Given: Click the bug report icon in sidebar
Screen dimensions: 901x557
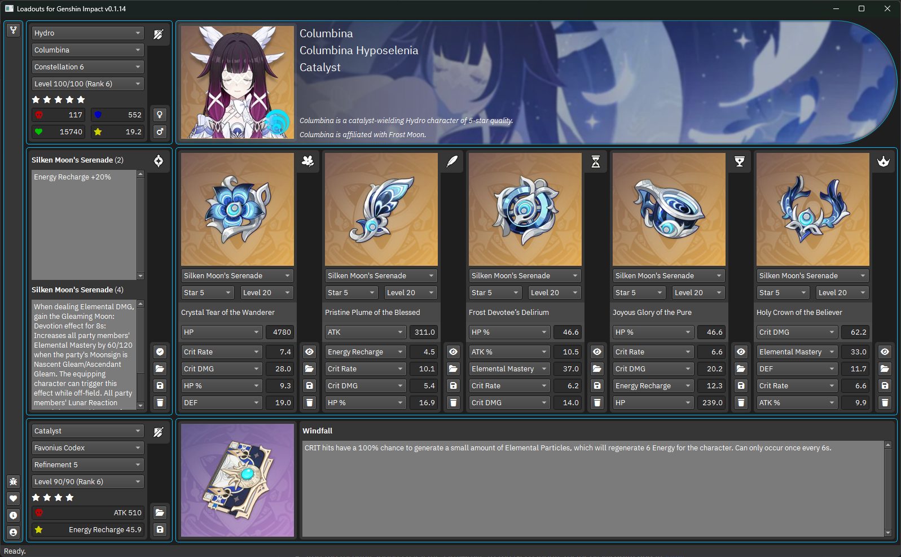Looking at the screenshot, I should 14,481.
